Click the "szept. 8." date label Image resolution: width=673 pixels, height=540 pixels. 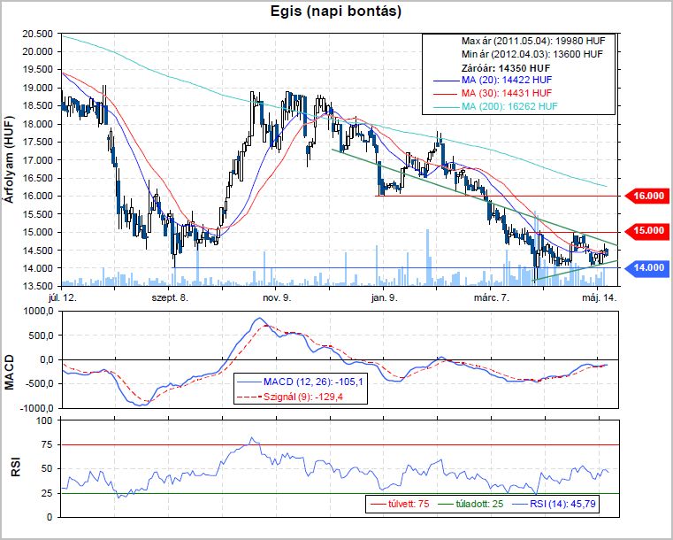pyautogui.click(x=170, y=297)
